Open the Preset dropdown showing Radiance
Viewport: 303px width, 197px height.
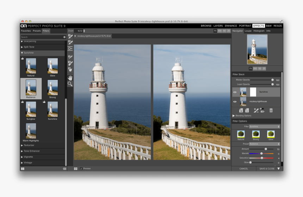265,144
